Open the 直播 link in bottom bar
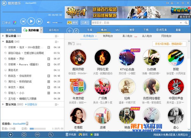 pyautogui.click(x=95, y=134)
